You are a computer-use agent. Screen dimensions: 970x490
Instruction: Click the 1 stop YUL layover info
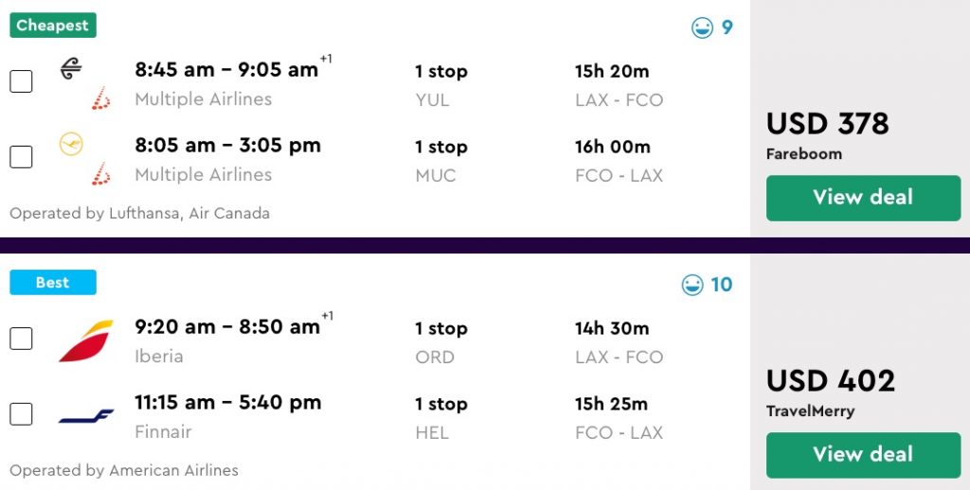(x=440, y=85)
